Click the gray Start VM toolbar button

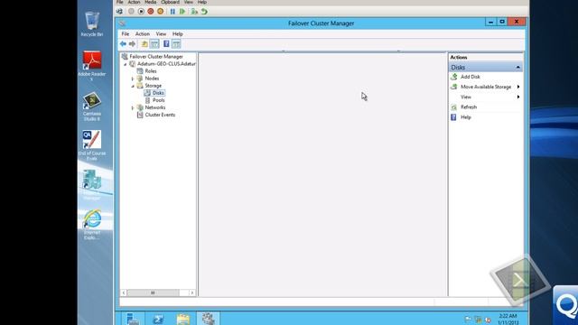(x=131, y=12)
